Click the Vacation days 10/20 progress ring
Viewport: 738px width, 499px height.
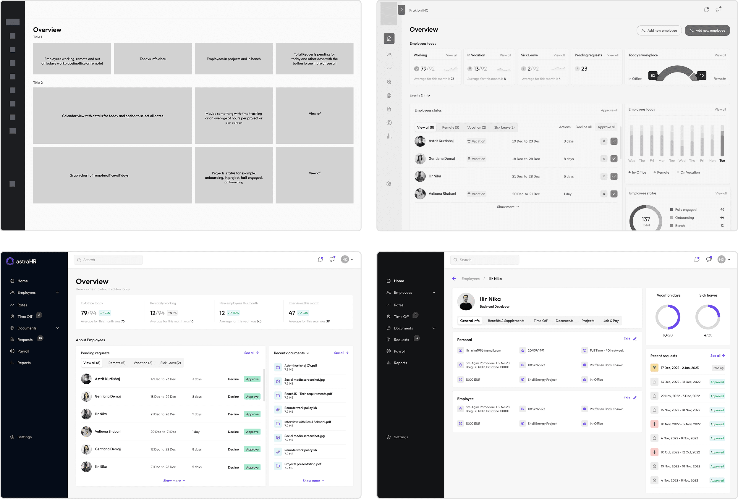[668, 317]
